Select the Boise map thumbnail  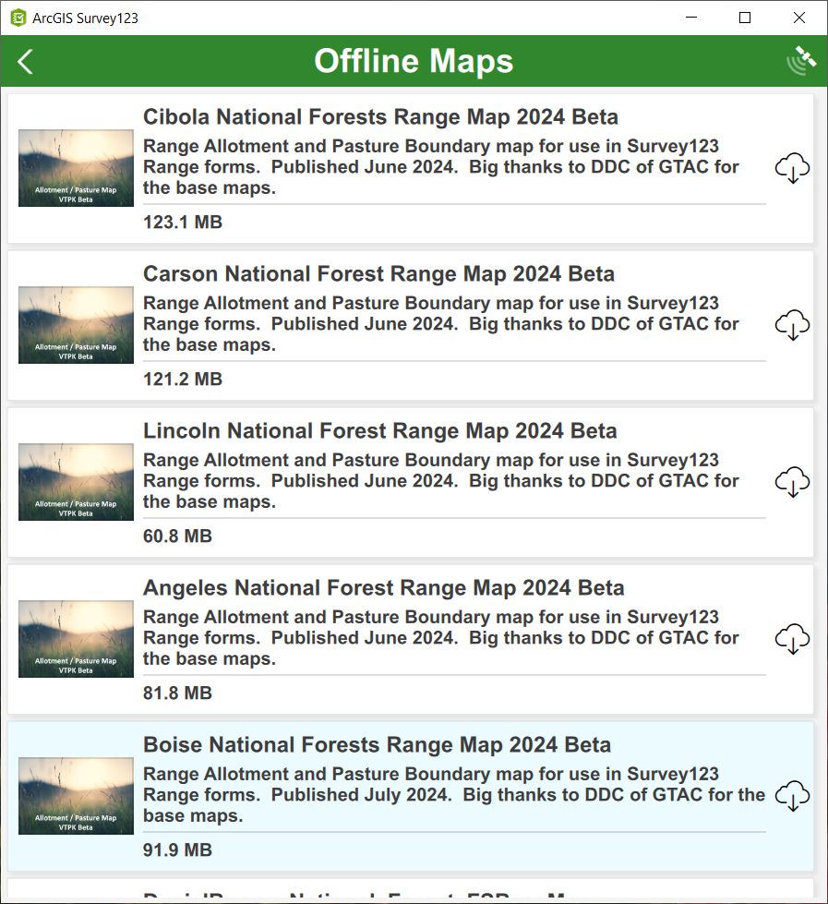click(76, 796)
